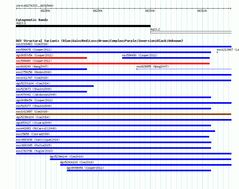239x189 pixels.
Task: Select the blue dgv5239n100 gain bar
Action: (140, 159)
